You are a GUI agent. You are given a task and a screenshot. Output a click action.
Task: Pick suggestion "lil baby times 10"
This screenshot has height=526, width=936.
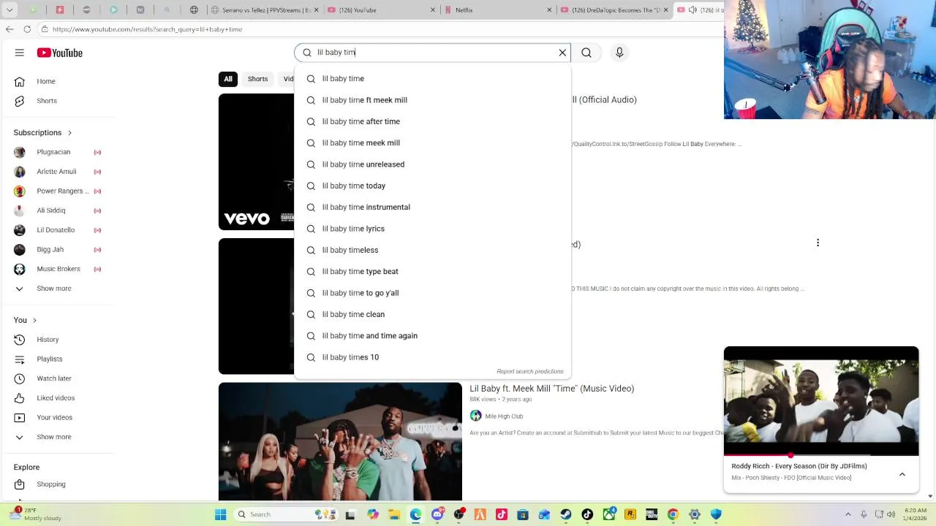coord(432,357)
